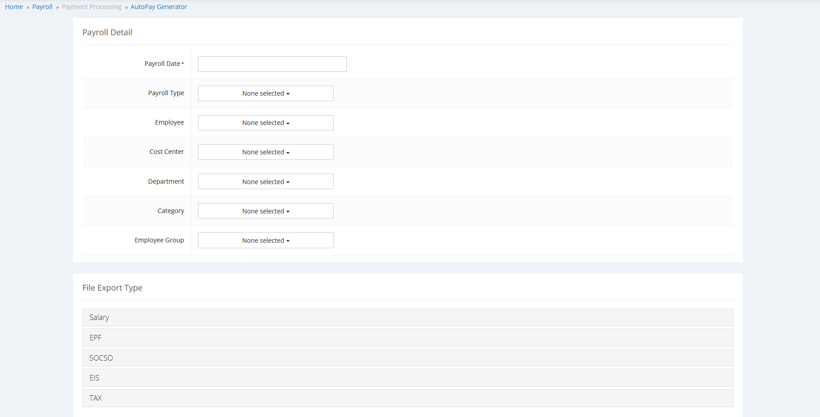820x417 pixels.
Task: Focus the Payroll Date input field
Action: 272,64
